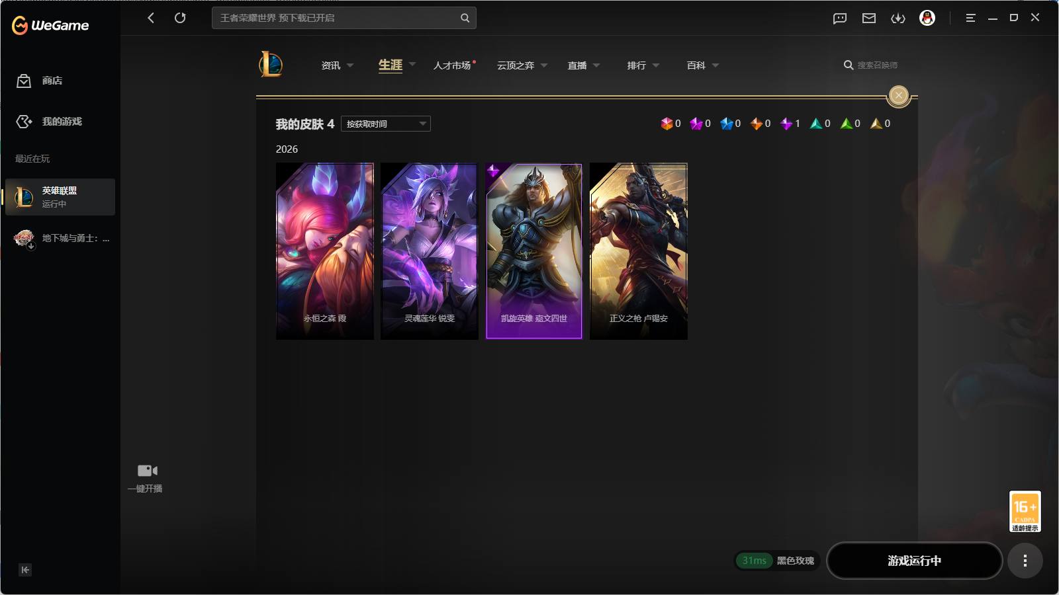Expand the 云顶之弈 menu dropdown
Screen dimensions: 1059x595
[522, 65]
